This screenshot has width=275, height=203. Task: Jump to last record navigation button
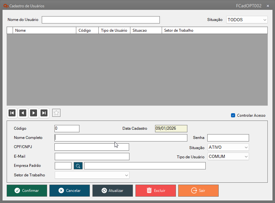pyautogui.click(x=44, y=113)
